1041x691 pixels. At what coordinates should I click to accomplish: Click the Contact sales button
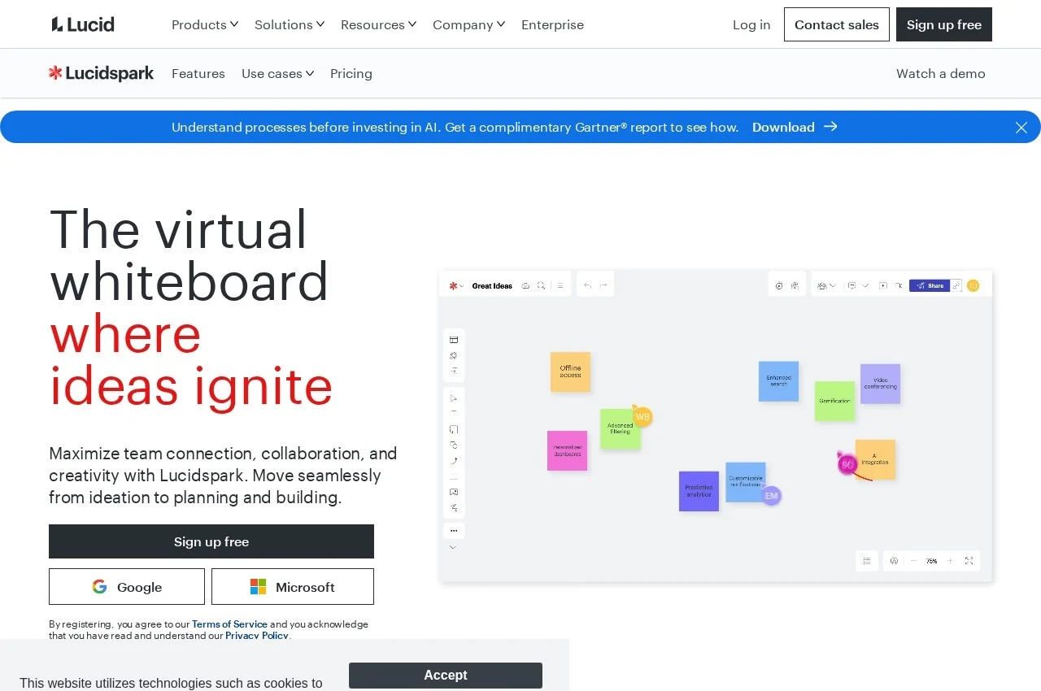pos(837,24)
